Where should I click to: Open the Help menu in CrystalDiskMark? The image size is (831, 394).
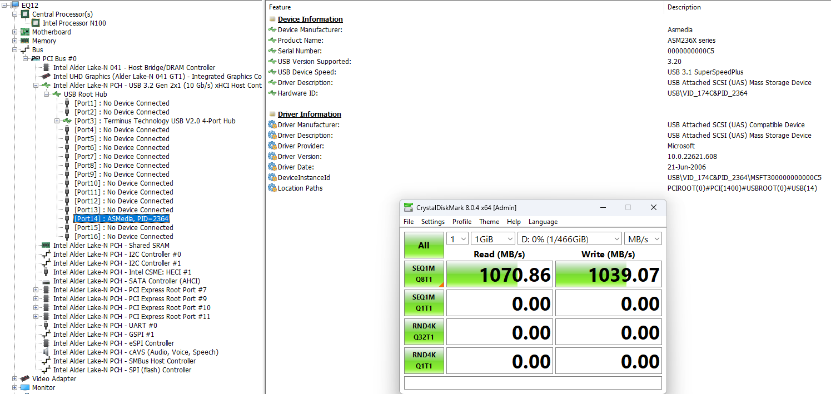[x=514, y=221]
